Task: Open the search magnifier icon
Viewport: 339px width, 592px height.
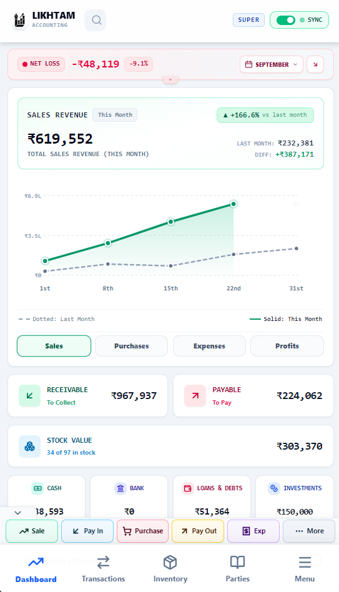Action: (96, 20)
